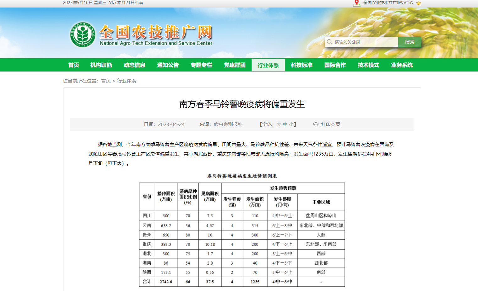This screenshot has height=291, width=478.
Task: Switch to the 科技标准 section
Action: click(x=301, y=65)
